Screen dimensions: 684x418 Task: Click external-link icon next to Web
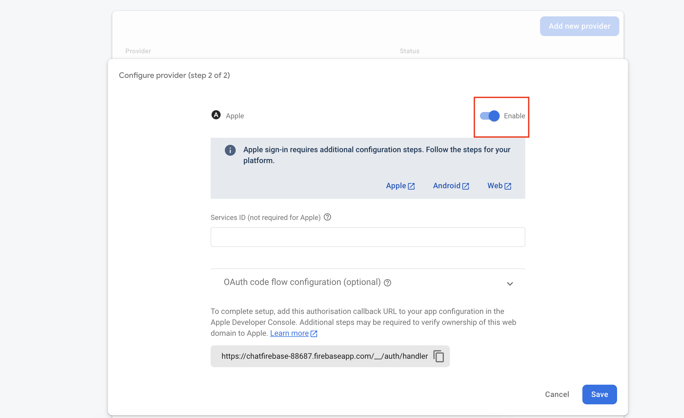tap(508, 186)
